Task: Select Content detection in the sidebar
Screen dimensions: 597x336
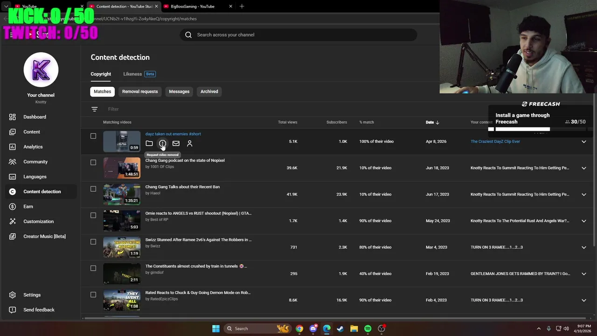Action: pos(42,191)
